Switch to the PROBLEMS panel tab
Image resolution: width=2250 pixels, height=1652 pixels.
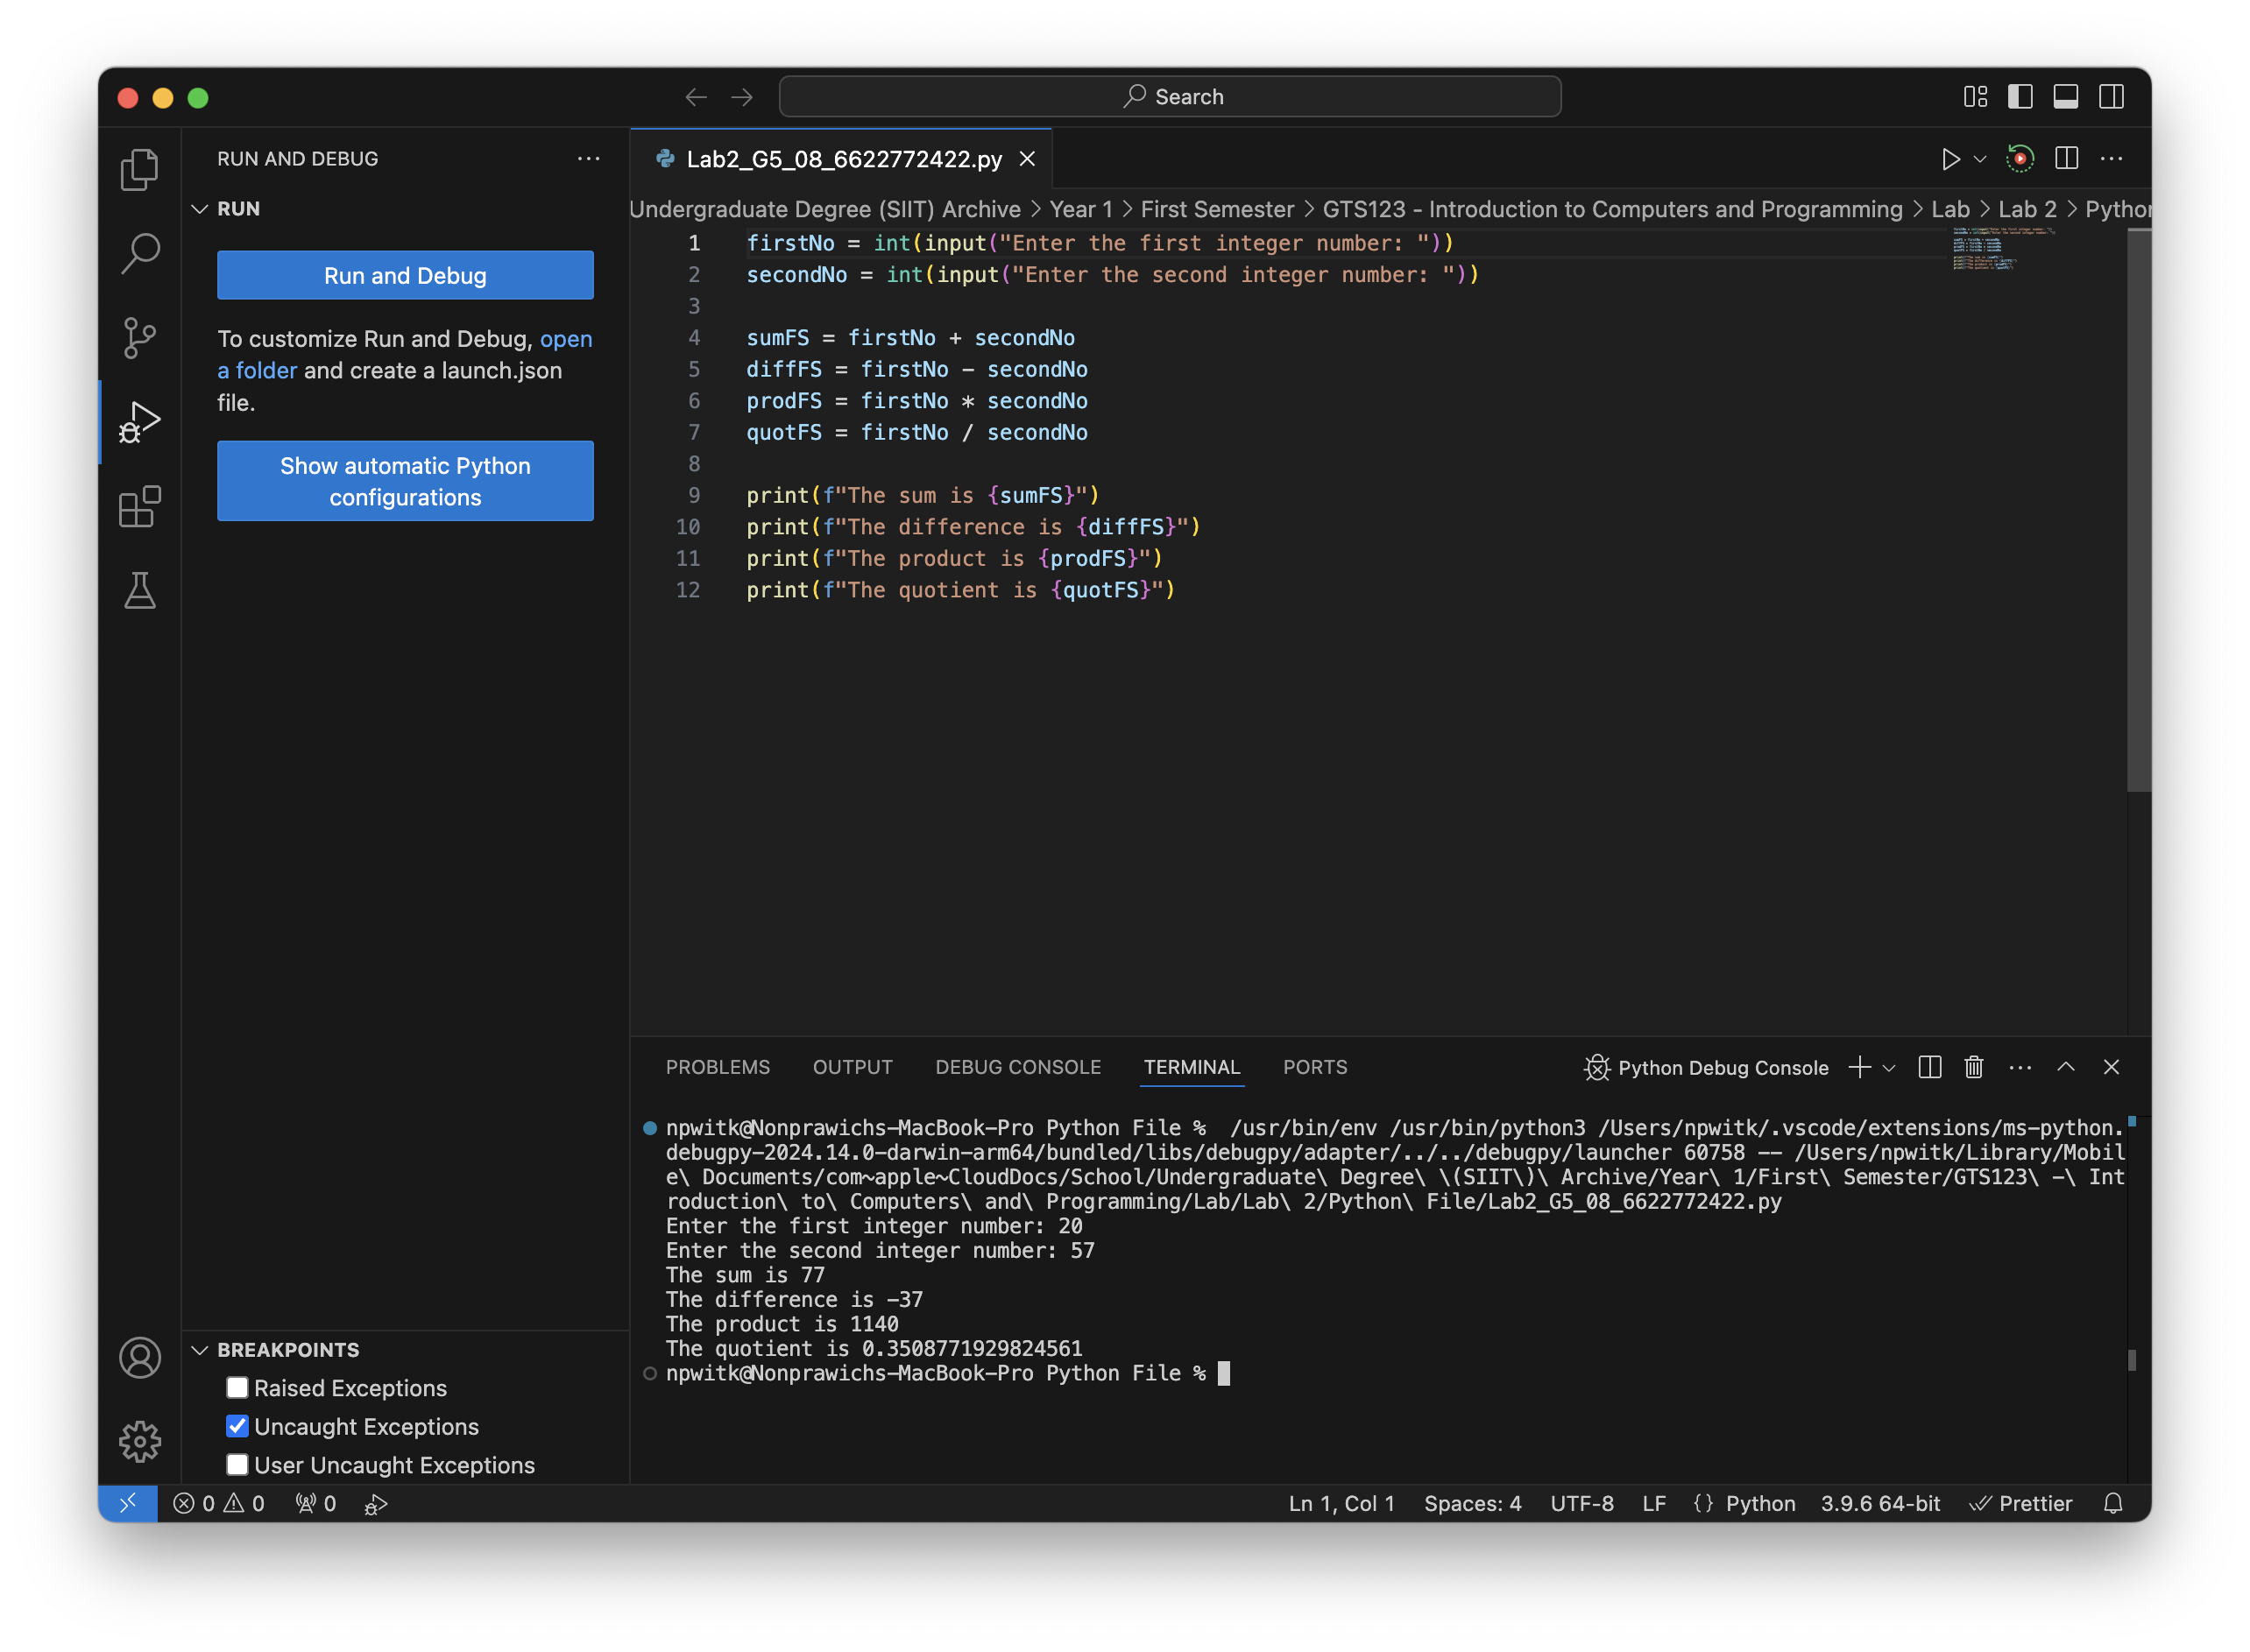[717, 1067]
